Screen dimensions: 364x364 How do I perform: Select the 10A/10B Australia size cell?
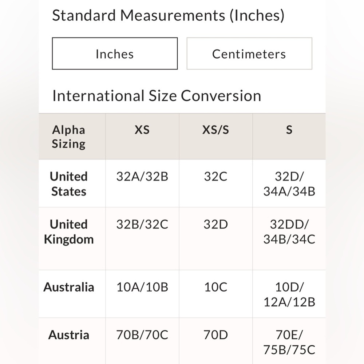coord(142,294)
